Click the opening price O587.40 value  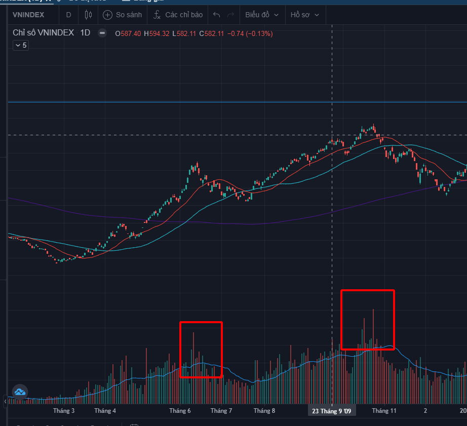pos(128,33)
